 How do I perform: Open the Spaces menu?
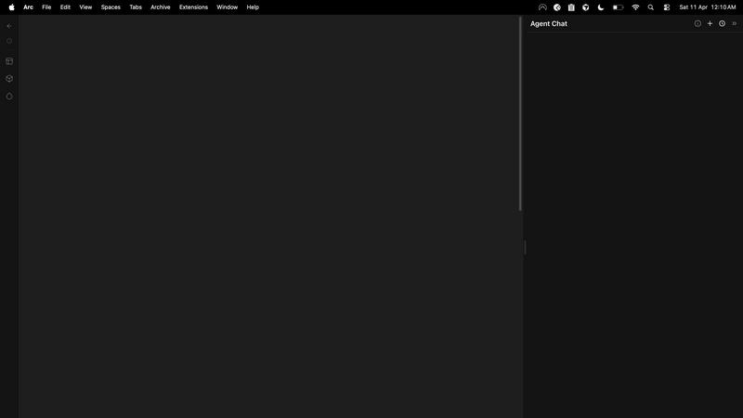111,7
